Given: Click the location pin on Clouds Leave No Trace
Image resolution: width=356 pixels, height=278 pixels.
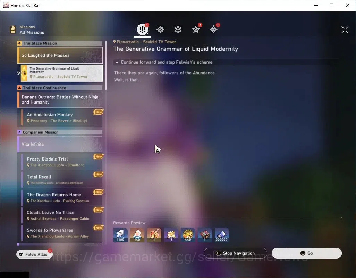Looking at the screenshot, I should coord(28,219).
